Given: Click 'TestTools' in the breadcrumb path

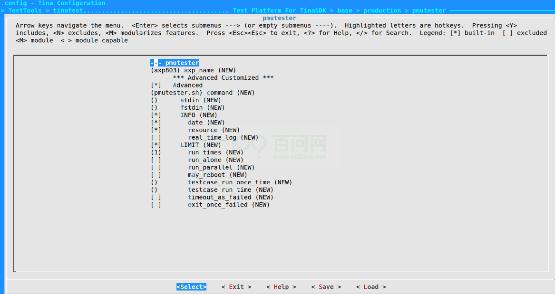Looking at the screenshot, I should pyautogui.click(x=25, y=10).
